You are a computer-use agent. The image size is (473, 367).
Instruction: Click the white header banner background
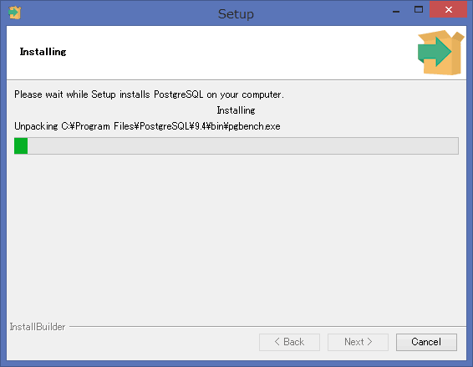click(x=211, y=53)
